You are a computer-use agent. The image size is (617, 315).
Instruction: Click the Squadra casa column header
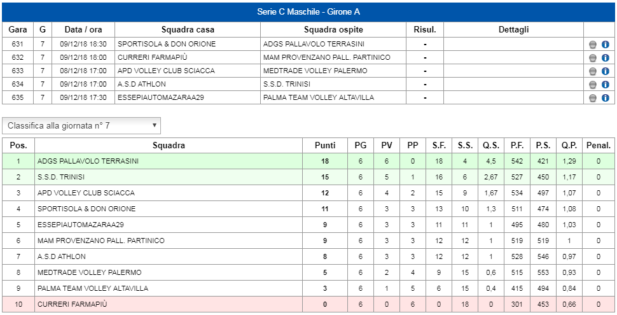(x=188, y=29)
